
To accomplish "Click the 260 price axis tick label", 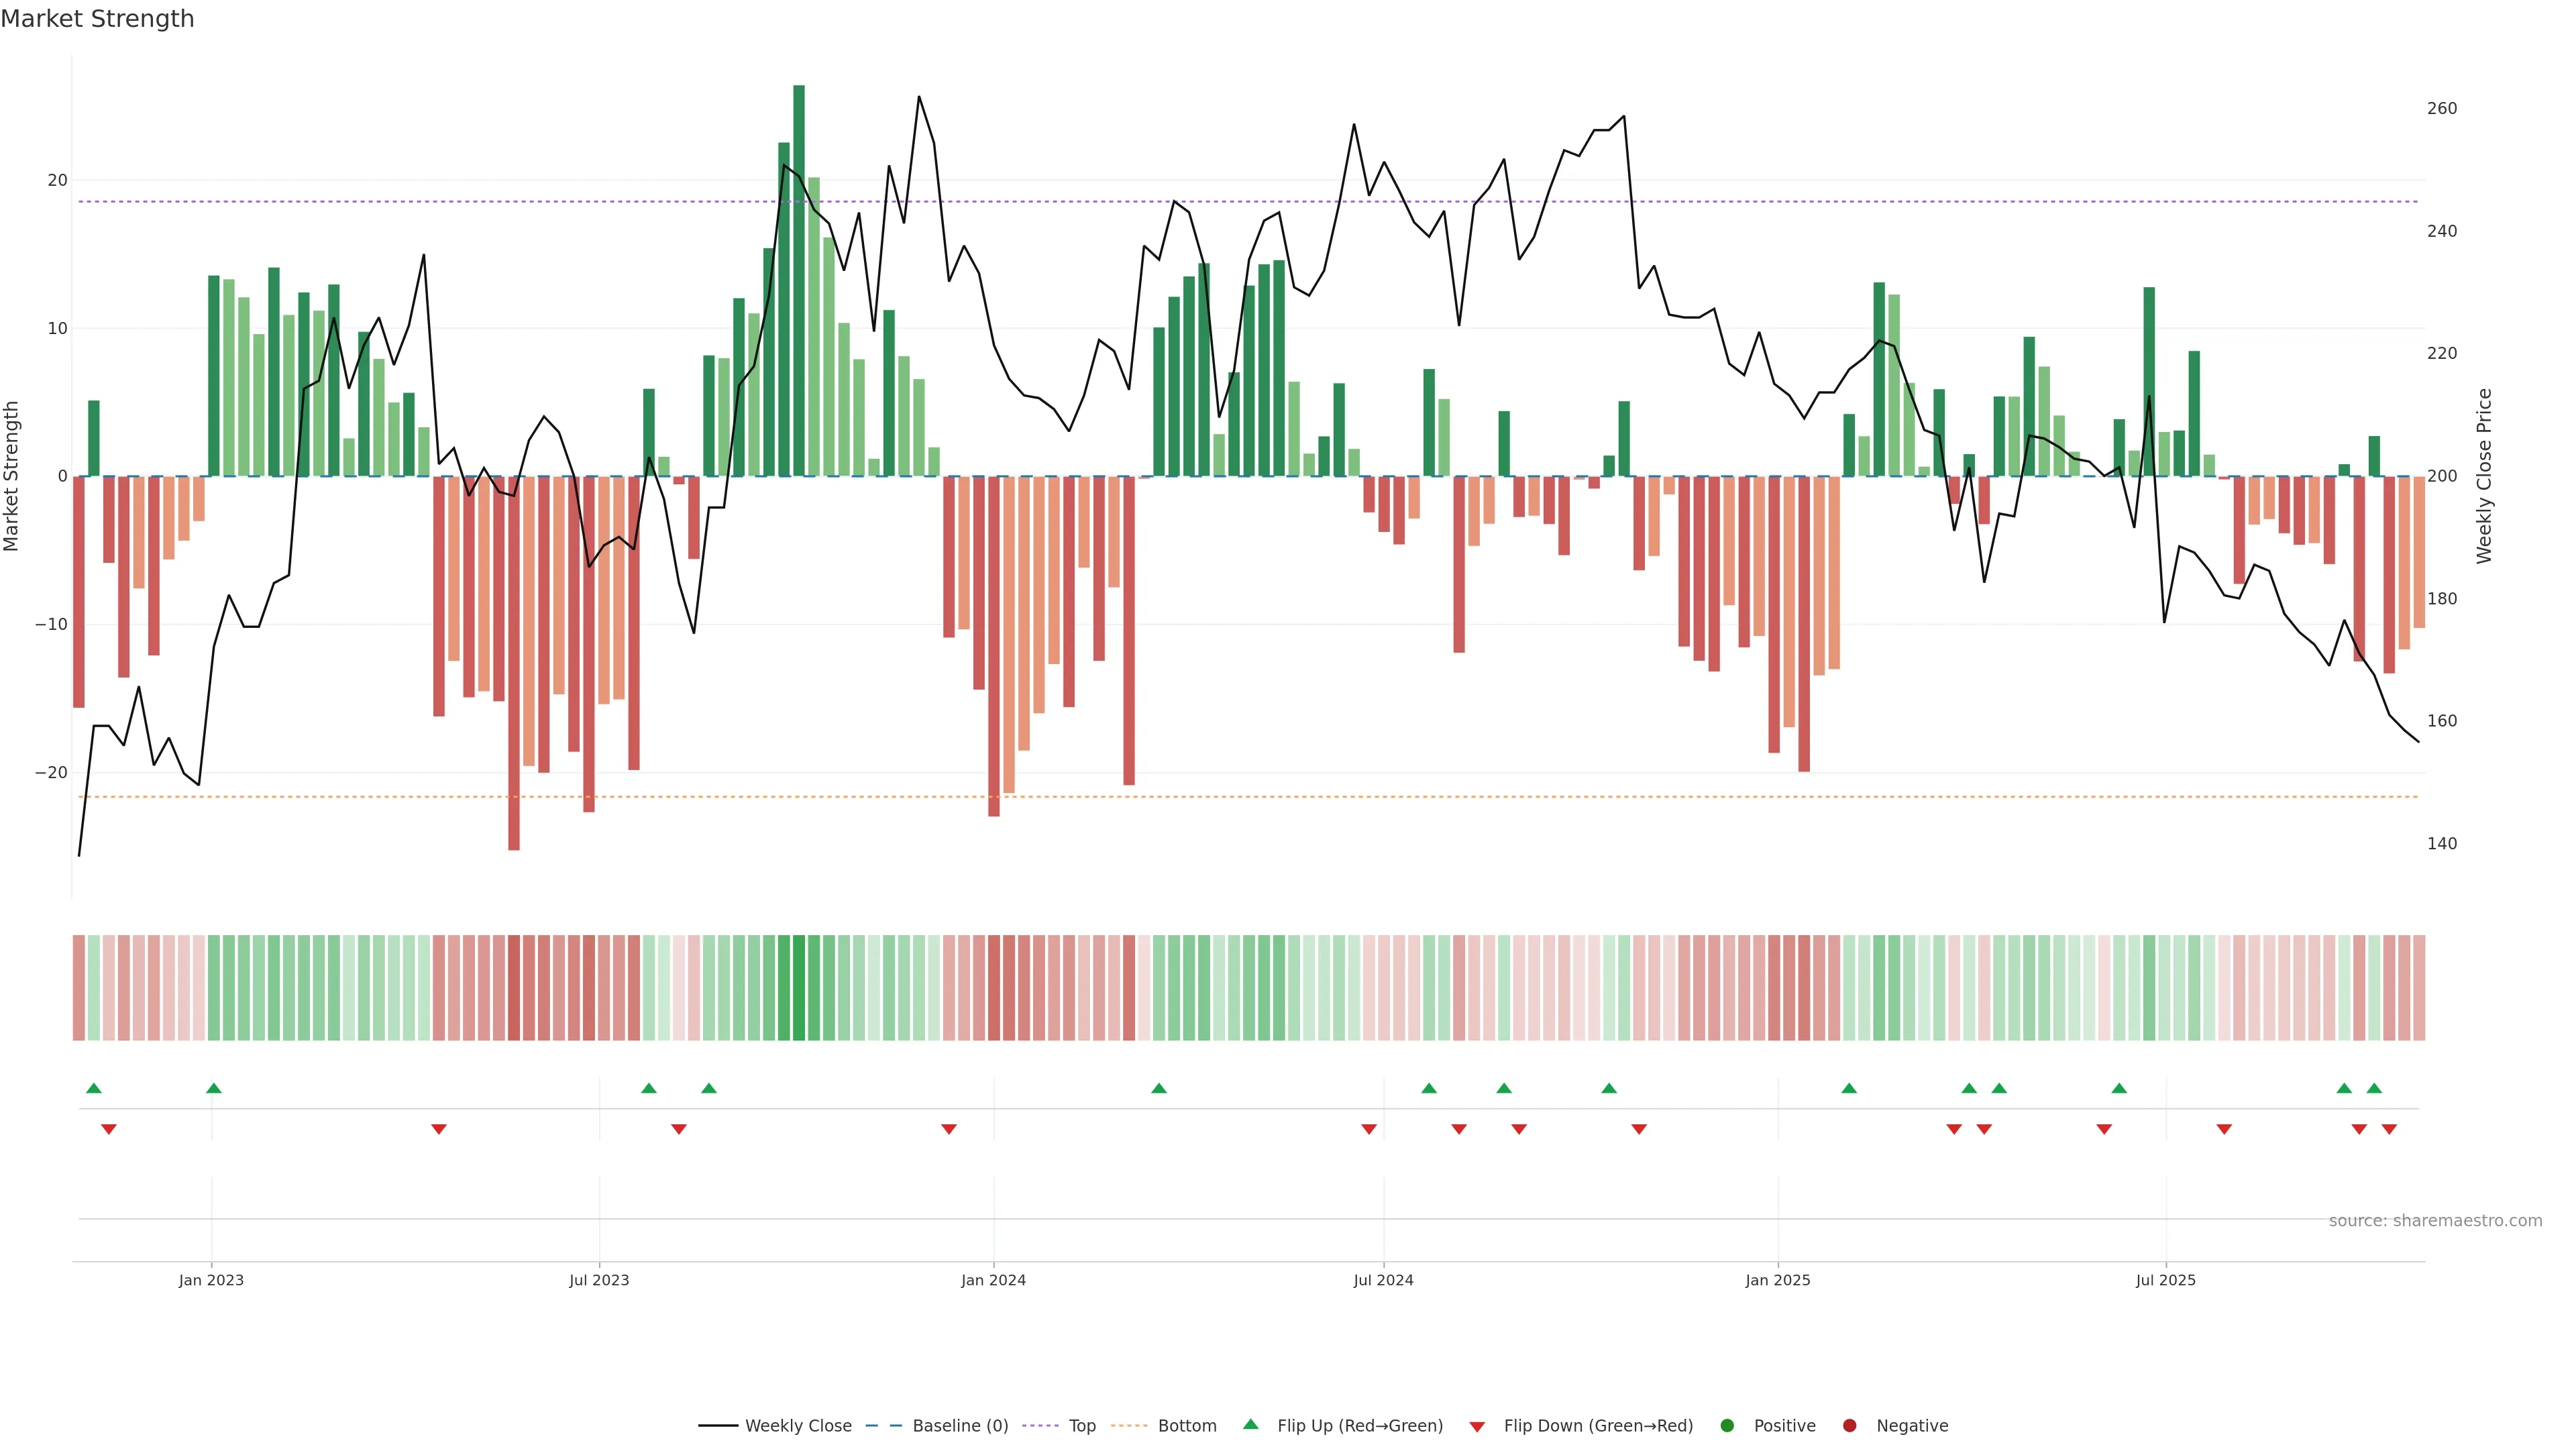I will tap(2441, 108).
